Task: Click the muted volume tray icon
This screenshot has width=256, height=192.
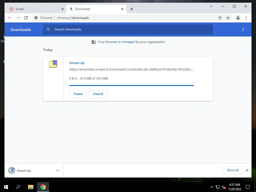Action: [x=223, y=187]
